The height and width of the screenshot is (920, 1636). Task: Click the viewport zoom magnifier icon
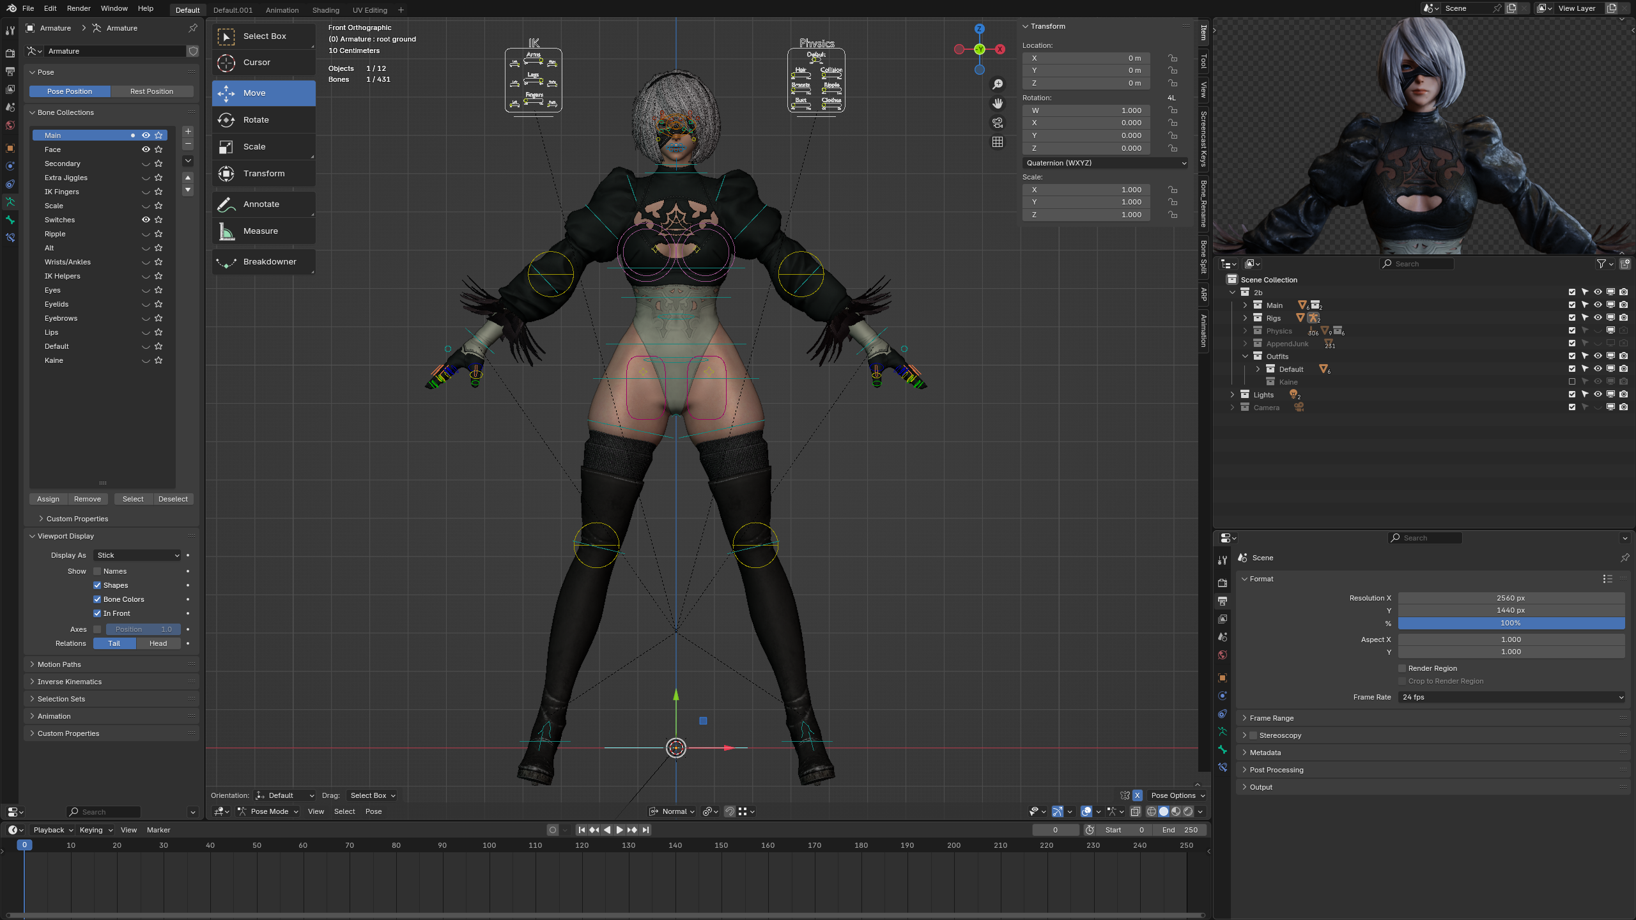coord(998,84)
